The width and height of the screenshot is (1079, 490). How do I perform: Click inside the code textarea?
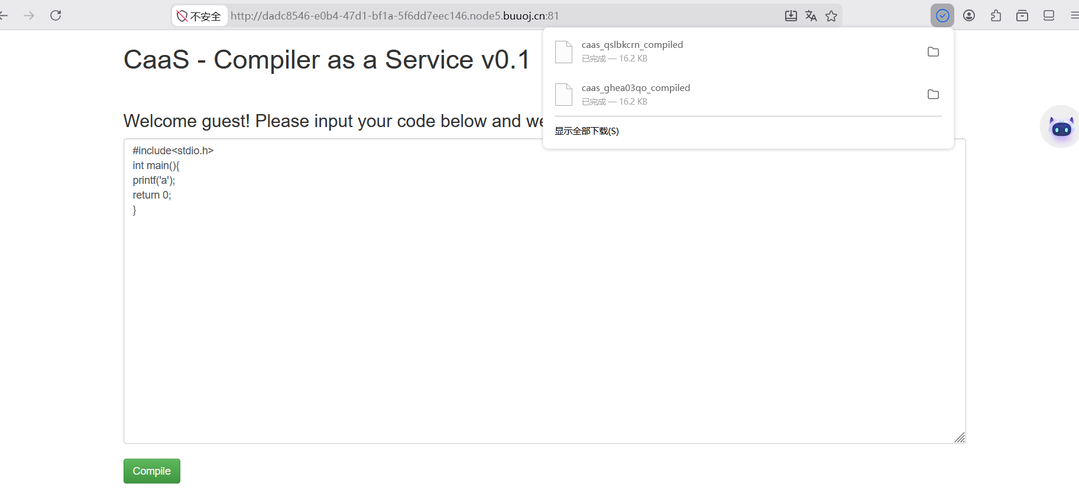pyautogui.click(x=544, y=291)
